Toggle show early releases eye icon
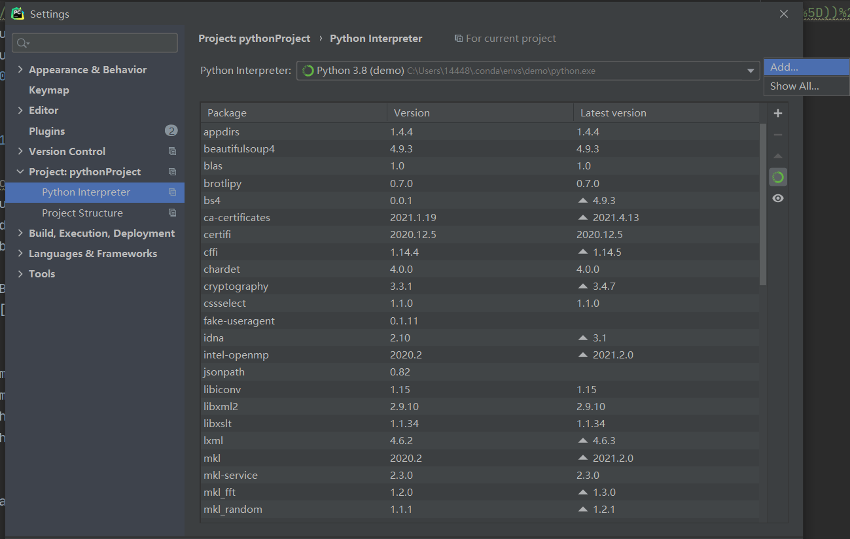This screenshot has height=539, width=850. point(778,198)
